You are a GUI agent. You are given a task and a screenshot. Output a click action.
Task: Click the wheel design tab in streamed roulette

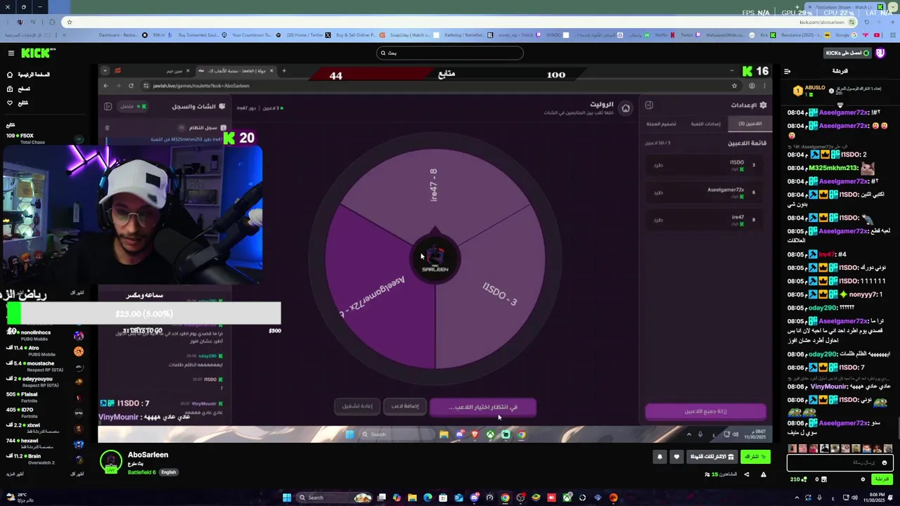661,124
